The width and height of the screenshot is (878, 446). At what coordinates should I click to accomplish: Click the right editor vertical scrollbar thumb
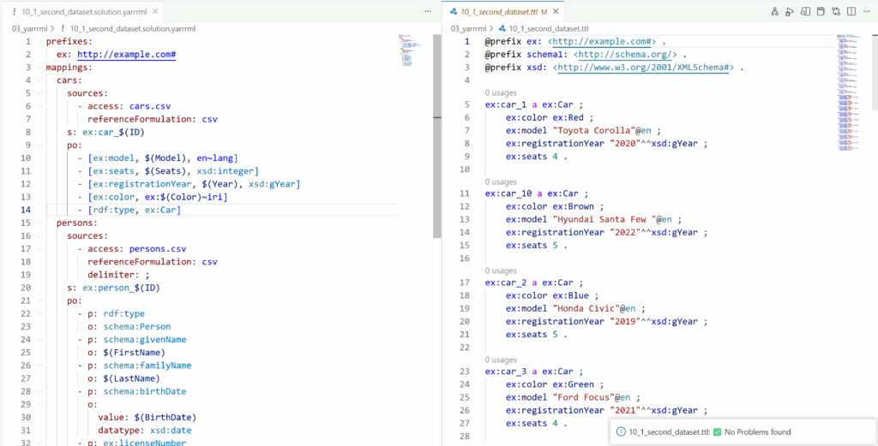874,73
